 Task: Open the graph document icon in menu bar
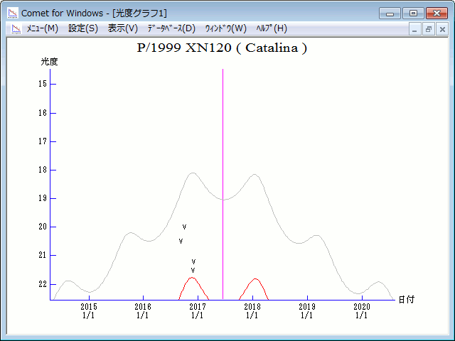coord(16,28)
